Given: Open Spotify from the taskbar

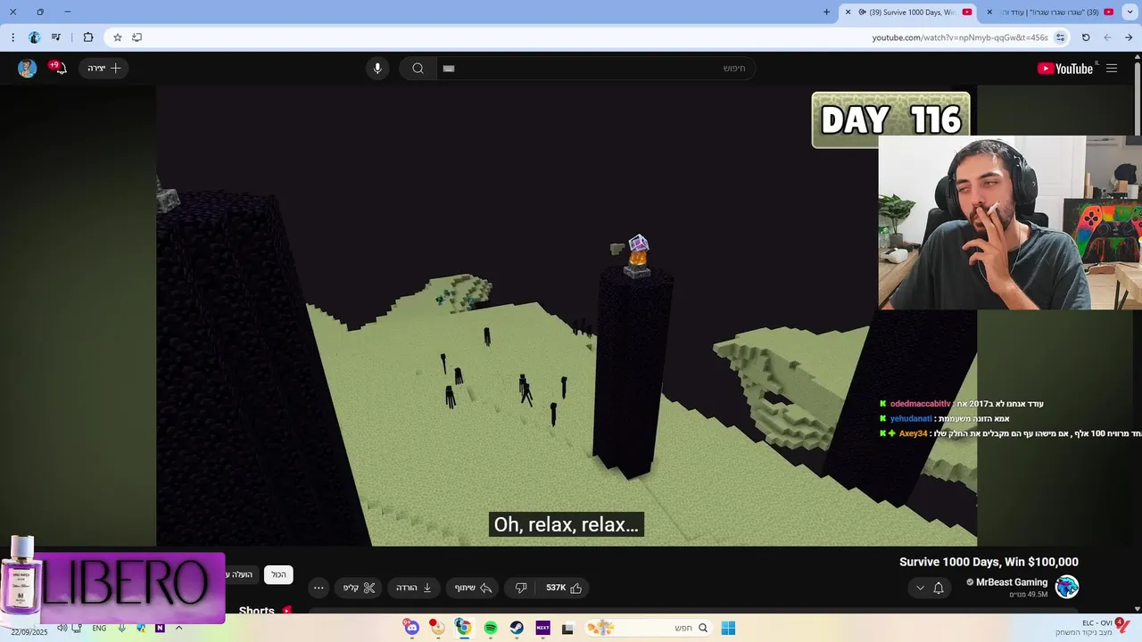Looking at the screenshot, I should (x=491, y=628).
